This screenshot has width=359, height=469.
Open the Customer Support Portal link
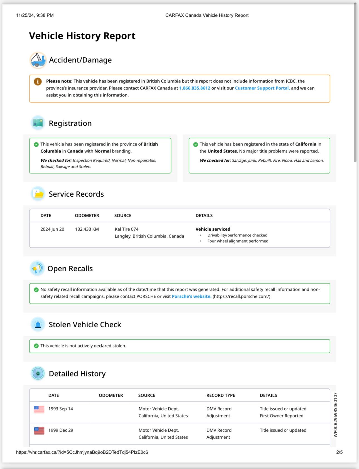[262, 88]
